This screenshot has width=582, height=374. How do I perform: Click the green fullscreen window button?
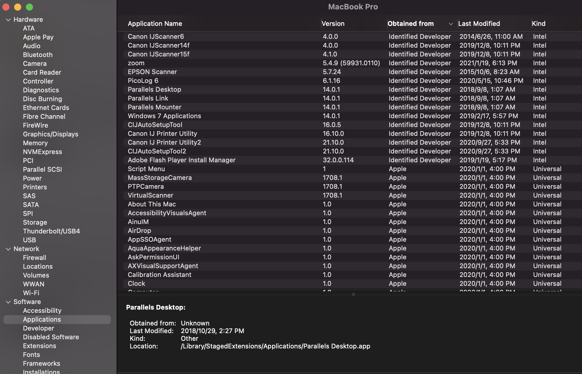pyautogui.click(x=29, y=7)
